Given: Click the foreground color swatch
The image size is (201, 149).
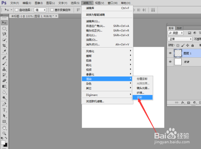Looking at the screenshot, I should click(x=3, y=143).
